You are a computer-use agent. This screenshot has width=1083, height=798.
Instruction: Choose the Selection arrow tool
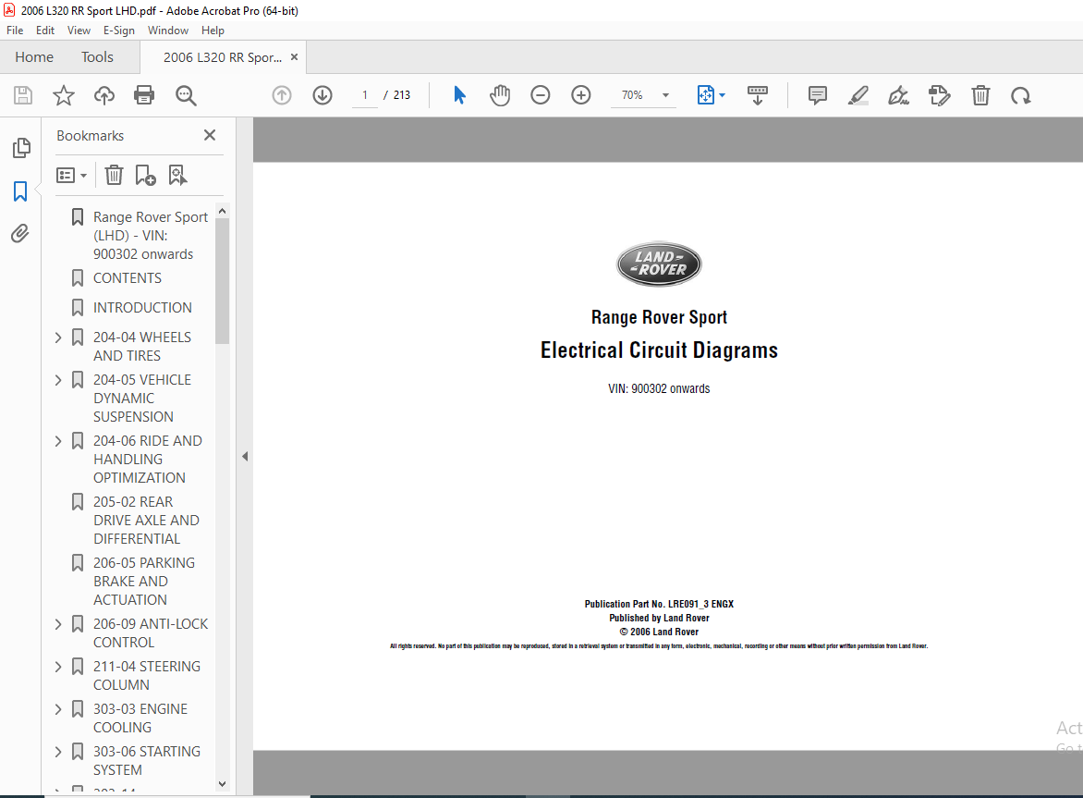(x=459, y=94)
